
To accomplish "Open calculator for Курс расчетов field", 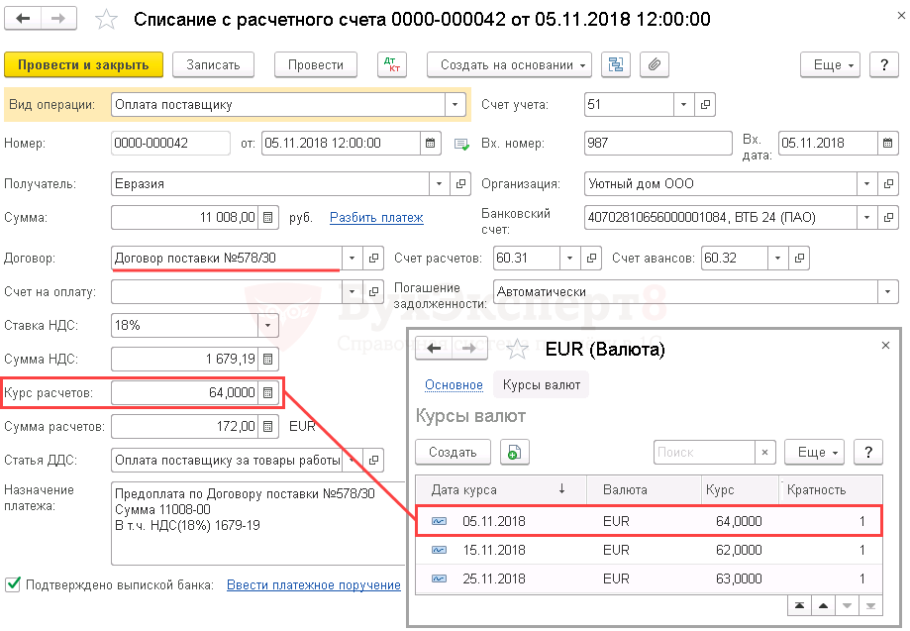I will tap(268, 393).
